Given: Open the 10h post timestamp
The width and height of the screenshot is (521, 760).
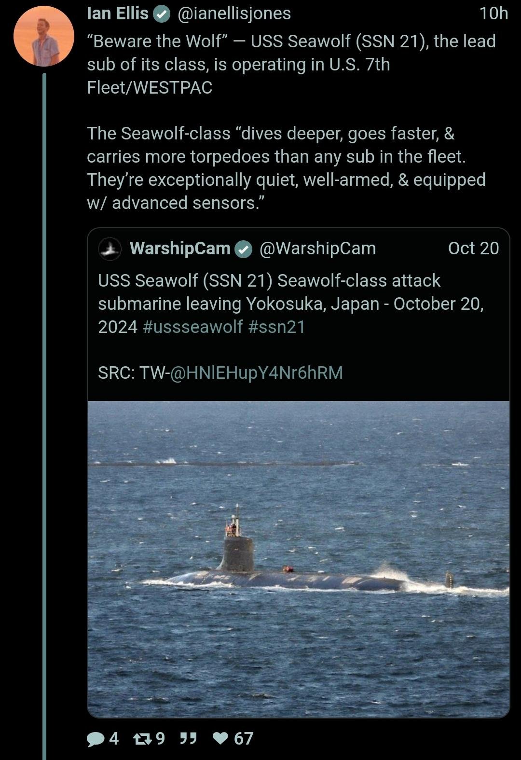Looking at the screenshot, I should pyautogui.click(x=494, y=14).
